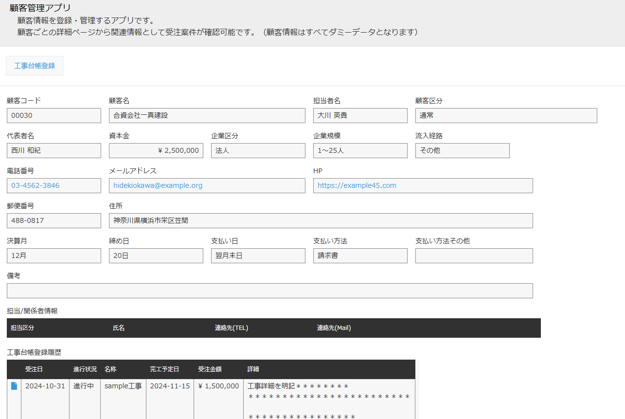Click the 流入経路 field showing その他
The height and width of the screenshot is (419, 625).
coord(462,150)
